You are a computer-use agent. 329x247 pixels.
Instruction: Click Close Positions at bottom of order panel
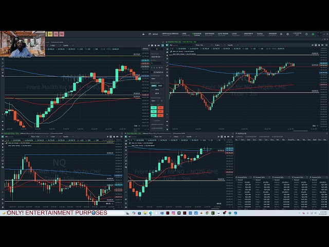157,128
